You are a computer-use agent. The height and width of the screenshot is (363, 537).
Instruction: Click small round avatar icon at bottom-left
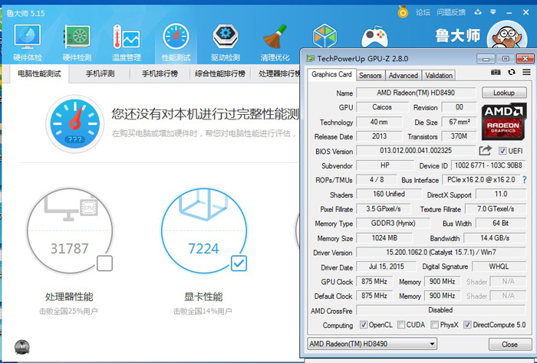click(x=22, y=347)
